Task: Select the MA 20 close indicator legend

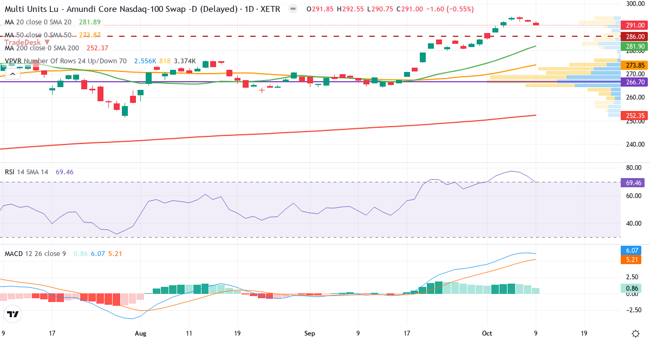Action: 38,22
